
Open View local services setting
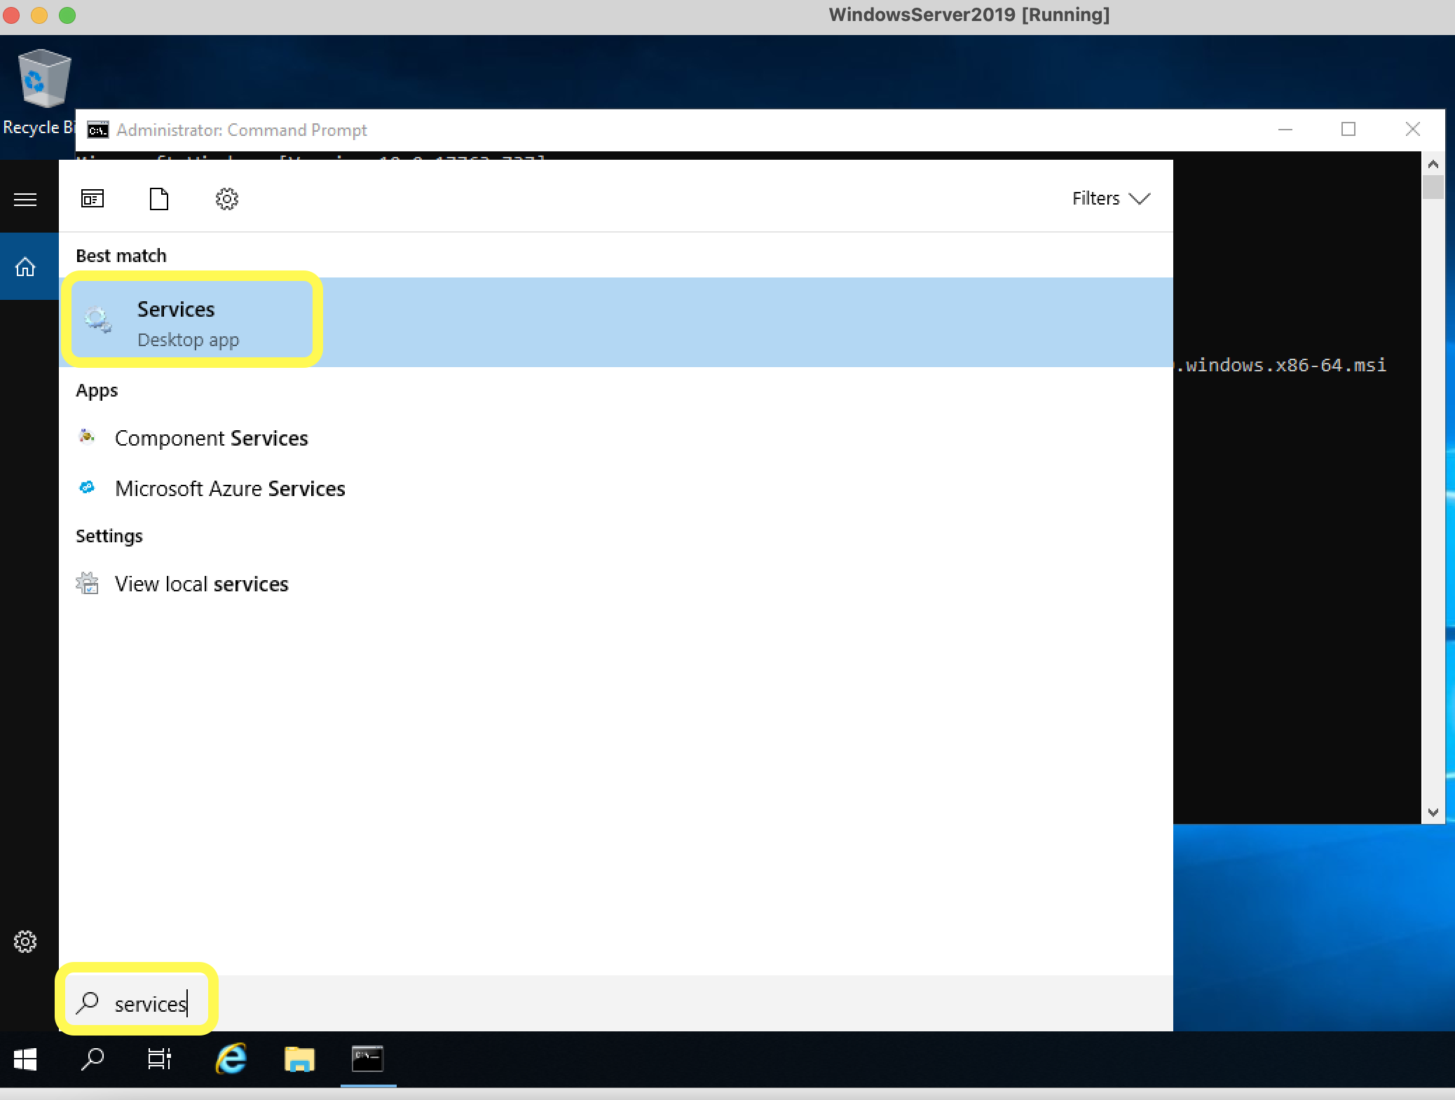(x=201, y=584)
